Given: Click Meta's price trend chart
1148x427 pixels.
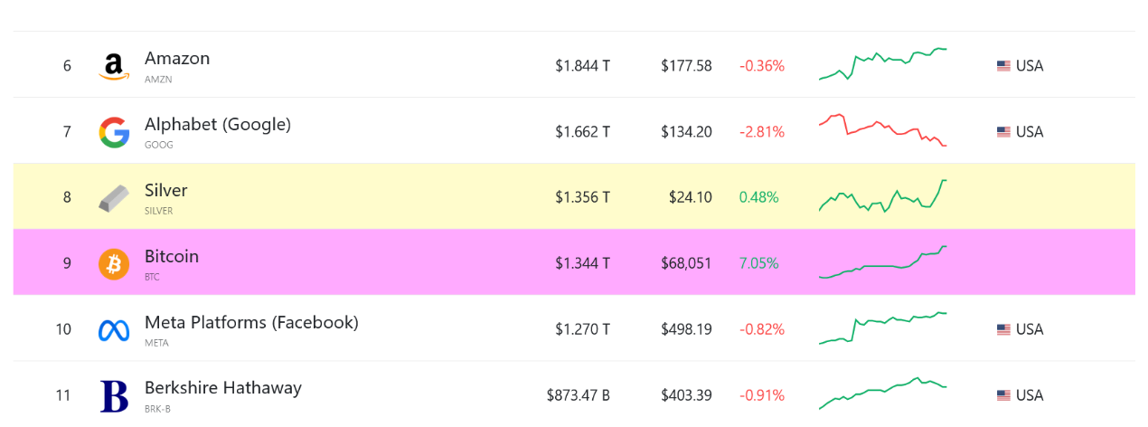Looking at the screenshot, I should pos(882,327).
